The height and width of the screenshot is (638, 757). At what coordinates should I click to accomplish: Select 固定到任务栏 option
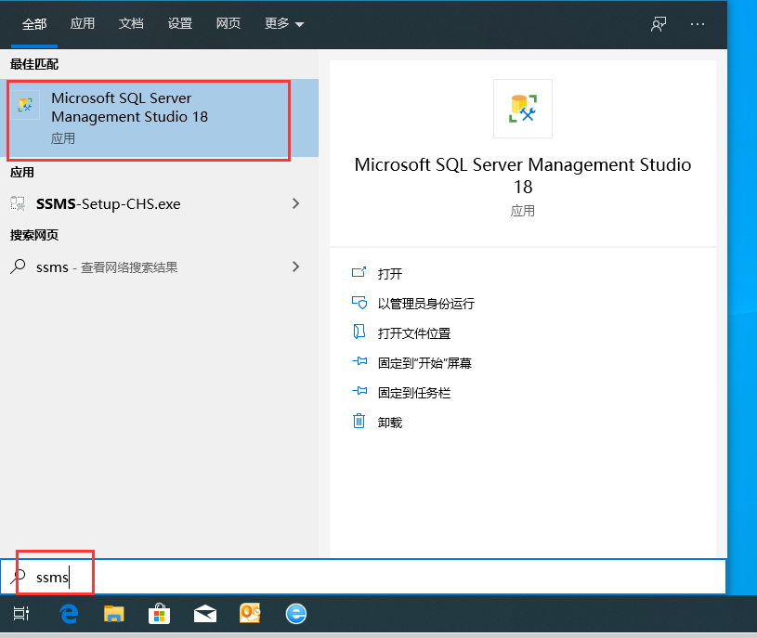[413, 393]
